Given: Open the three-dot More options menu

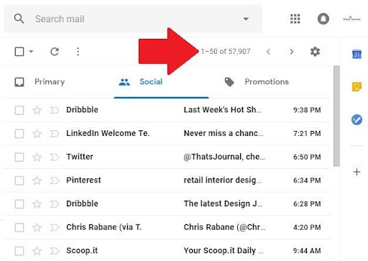Looking at the screenshot, I should [x=78, y=52].
